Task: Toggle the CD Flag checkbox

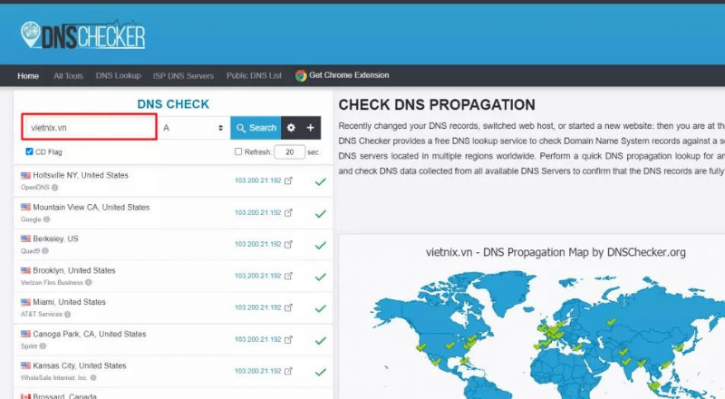Action: point(29,151)
